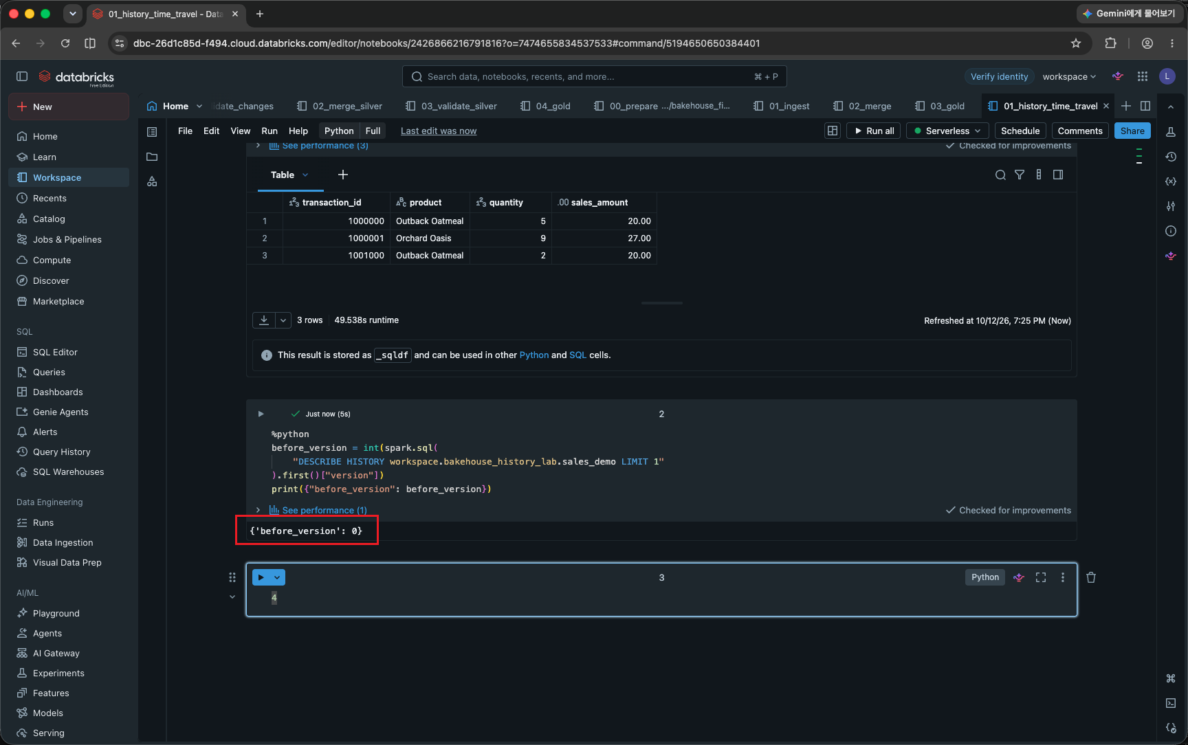Click the Verify identity button
This screenshot has height=745, width=1188.
pos(999,76)
